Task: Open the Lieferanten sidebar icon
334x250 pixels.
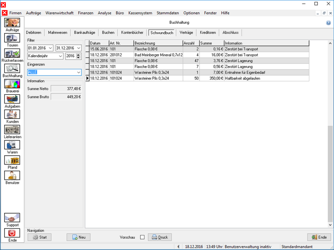Action: (12, 129)
